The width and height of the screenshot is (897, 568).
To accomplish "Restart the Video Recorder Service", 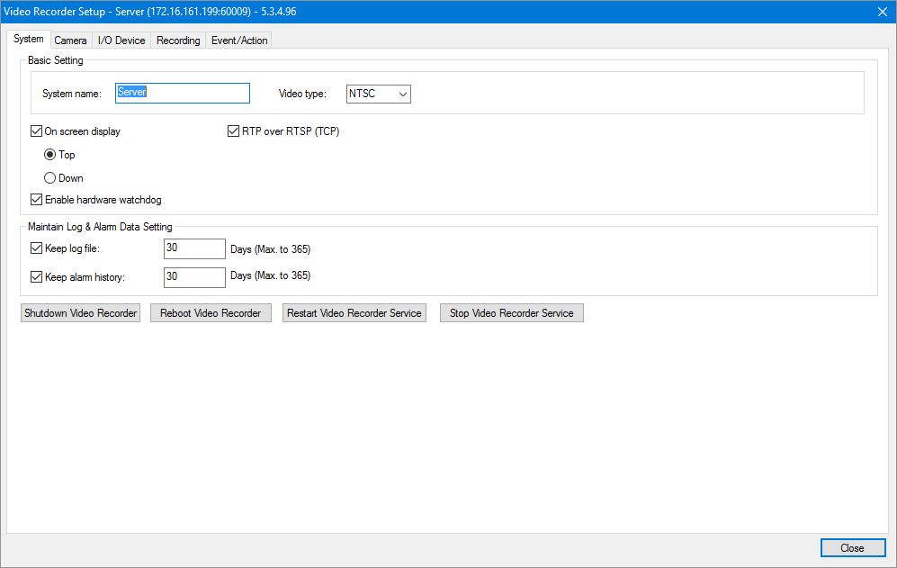I will tap(354, 313).
